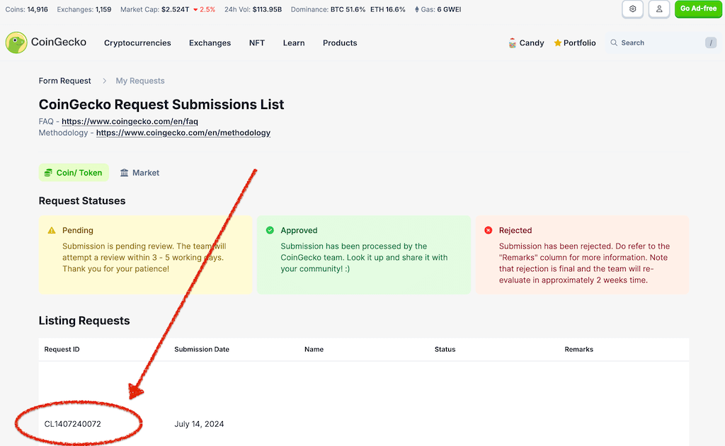This screenshot has width=725, height=446.
Task: Click the Approved green checkmark icon
Action: 270,230
